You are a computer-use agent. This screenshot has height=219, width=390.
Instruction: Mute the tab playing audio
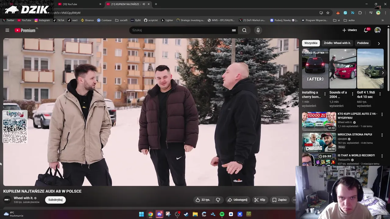(144, 4)
